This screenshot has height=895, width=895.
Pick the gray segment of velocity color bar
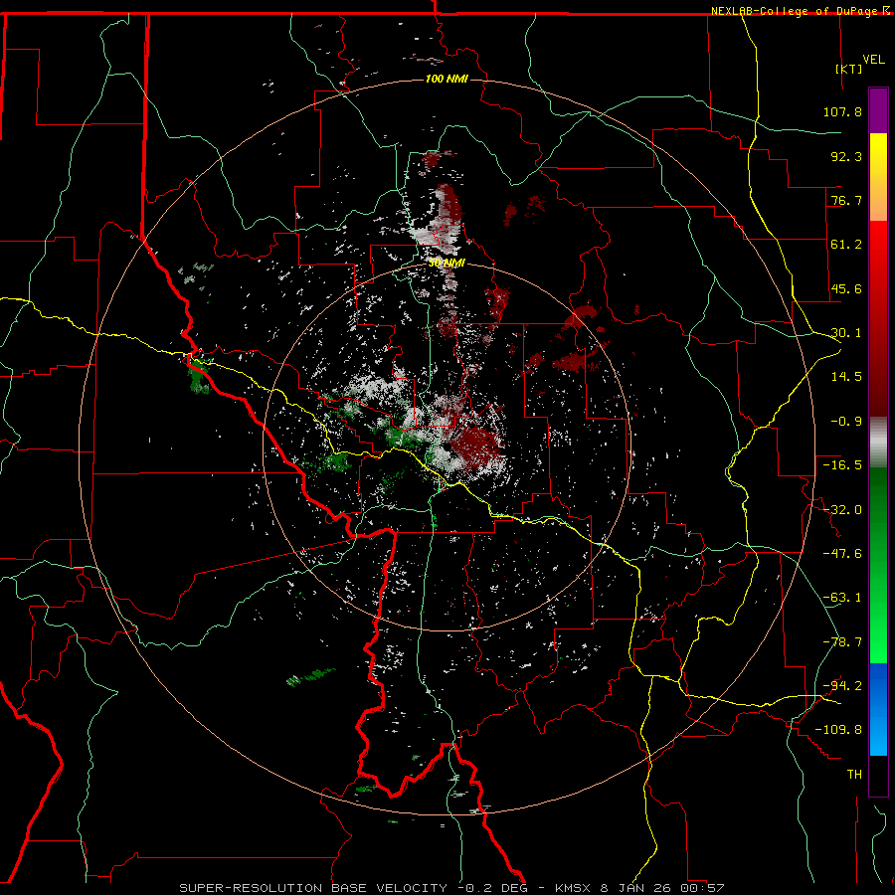coord(878,443)
